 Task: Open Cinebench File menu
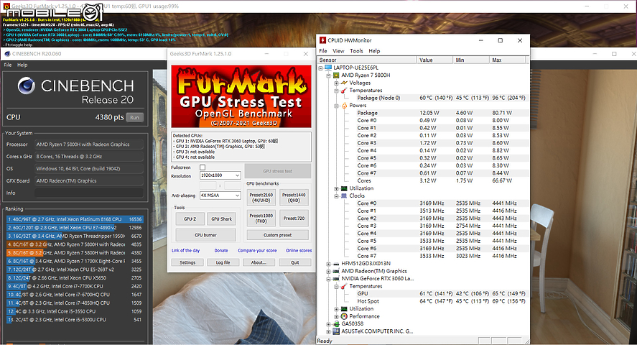[8, 65]
